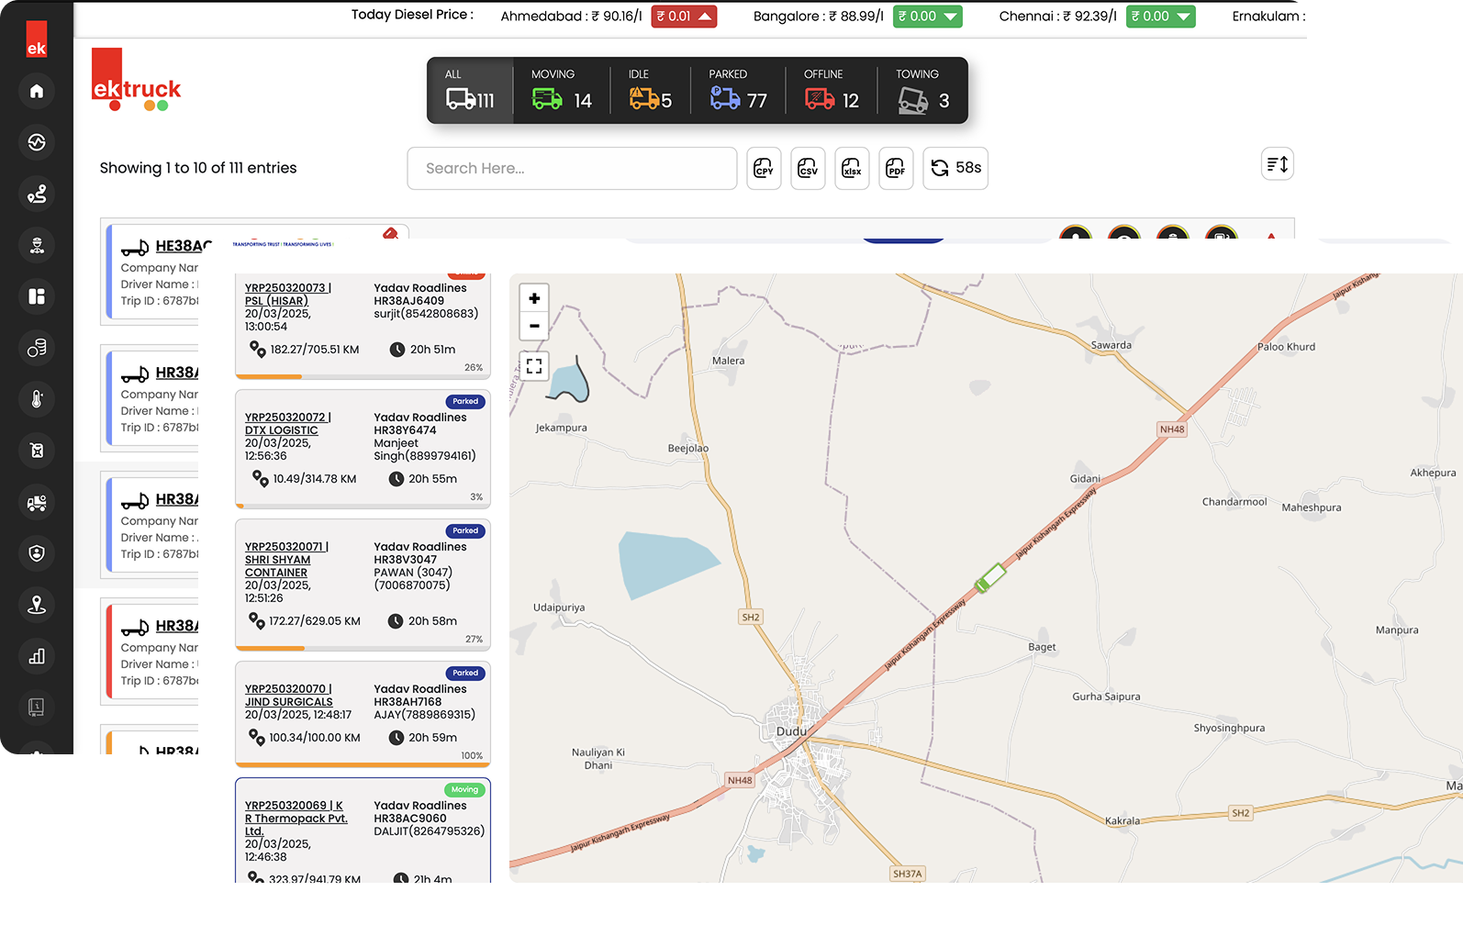Click the bar chart reports sidebar icon

[37, 656]
